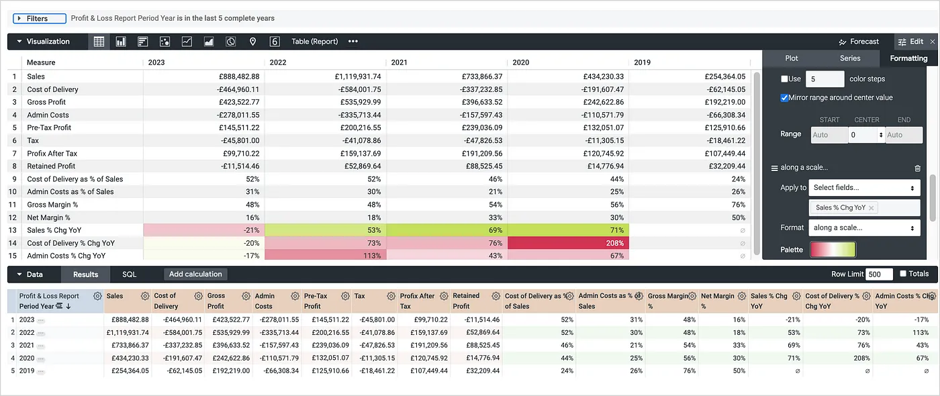940x396 pixels.
Task: Open the SQL tab
Action: (x=128, y=274)
